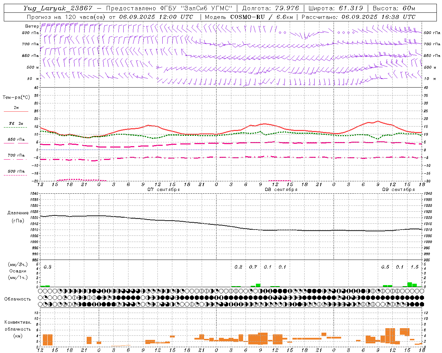Click the 0.2 precipitation total

[238, 267]
